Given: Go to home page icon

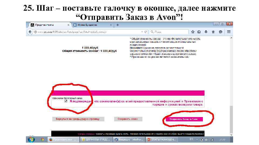Looking at the screenshot, I should pos(213,32).
